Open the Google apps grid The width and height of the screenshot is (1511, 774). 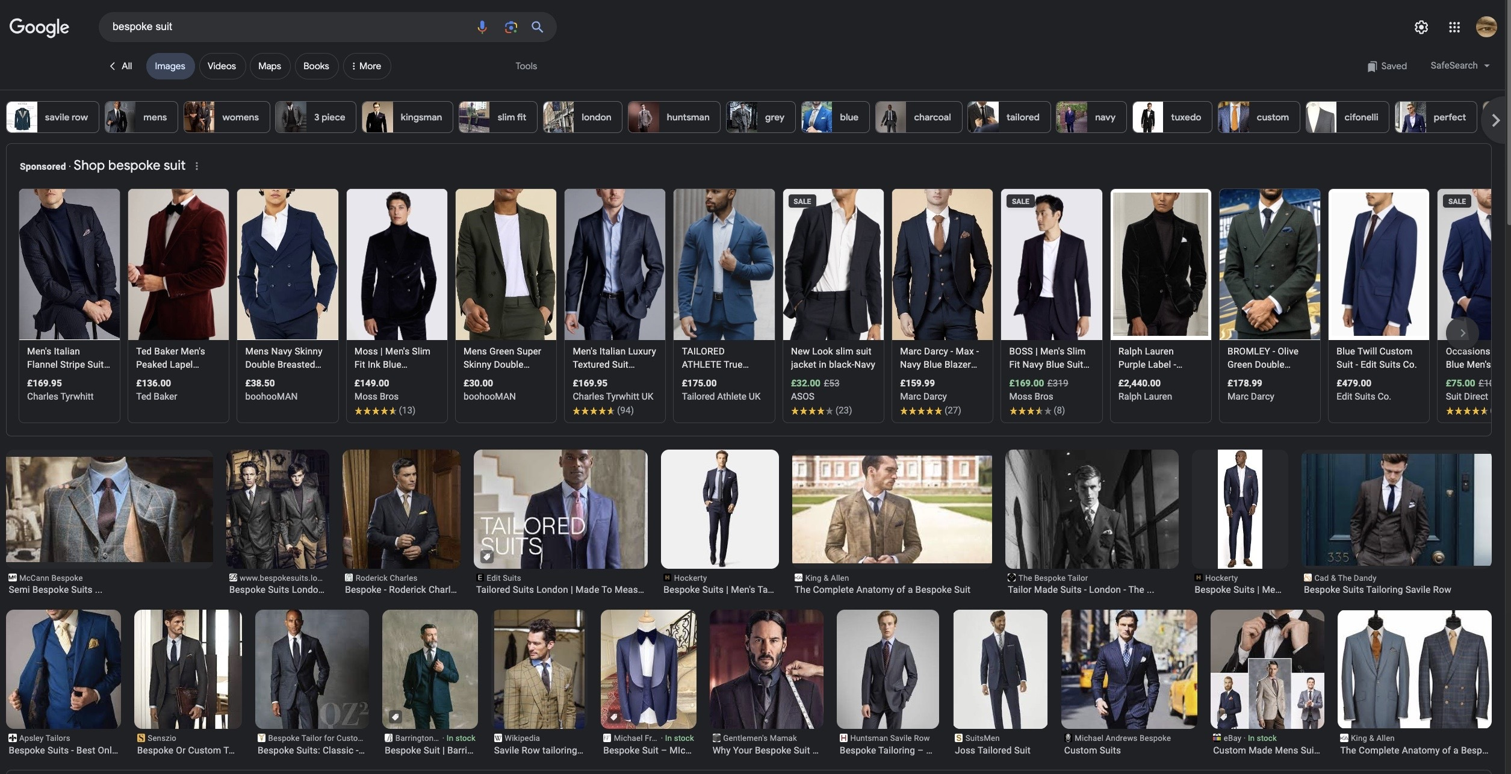[1454, 27]
